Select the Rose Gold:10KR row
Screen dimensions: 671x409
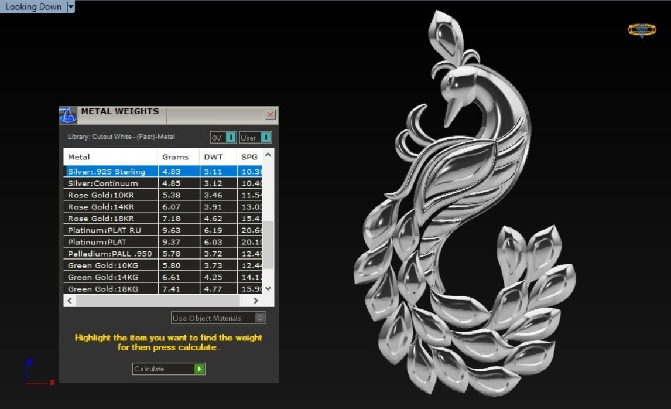(x=163, y=195)
